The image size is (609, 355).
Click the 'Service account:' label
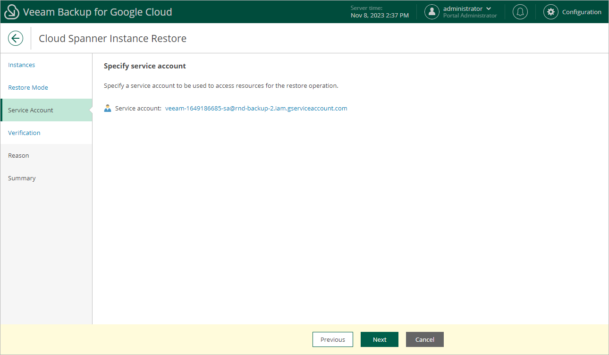pyautogui.click(x=138, y=108)
